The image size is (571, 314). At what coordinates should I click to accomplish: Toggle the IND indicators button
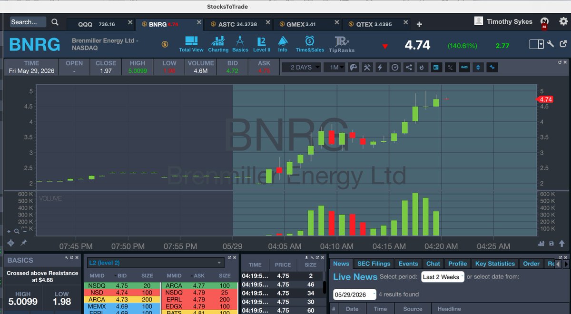click(464, 68)
